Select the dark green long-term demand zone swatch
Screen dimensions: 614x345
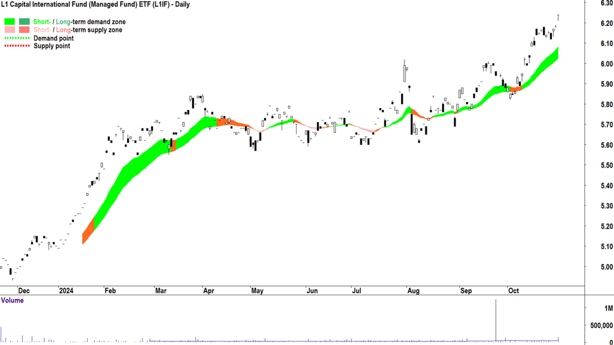pyautogui.click(x=25, y=21)
